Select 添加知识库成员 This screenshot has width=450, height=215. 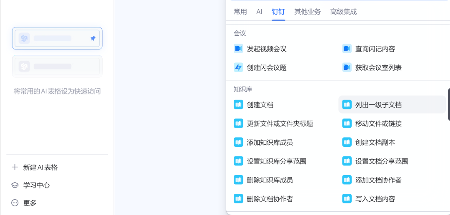270,142
